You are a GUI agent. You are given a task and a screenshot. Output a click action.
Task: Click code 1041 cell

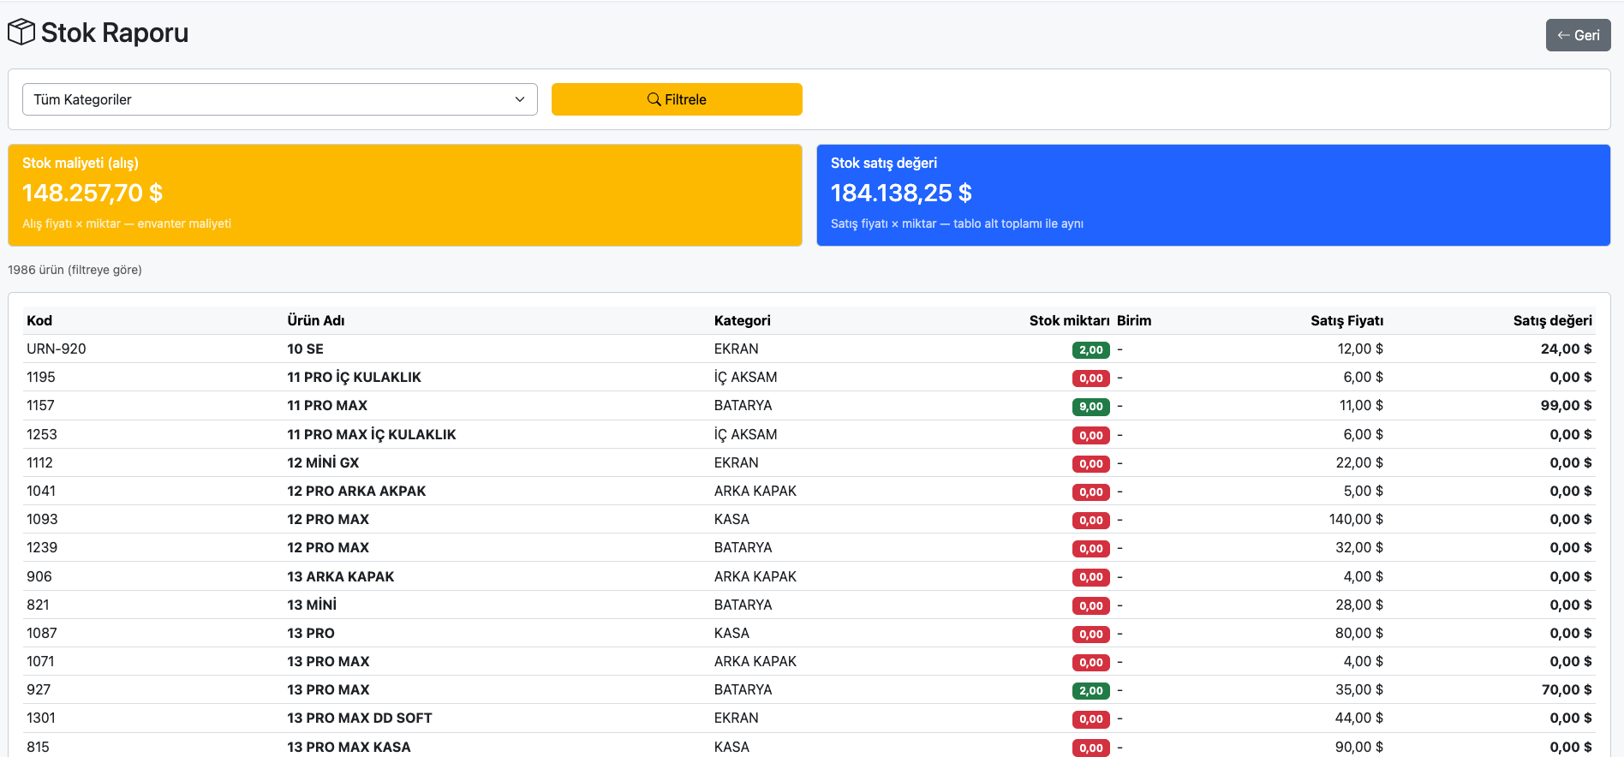pyautogui.click(x=41, y=491)
